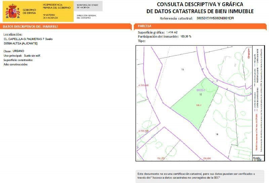Click the '88050' block label on map
269x183 pixels.
pyautogui.click(x=200, y=90)
